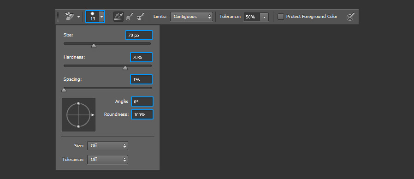Click the brush angle circle preview
The width and height of the screenshot is (414, 179).
(x=78, y=115)
